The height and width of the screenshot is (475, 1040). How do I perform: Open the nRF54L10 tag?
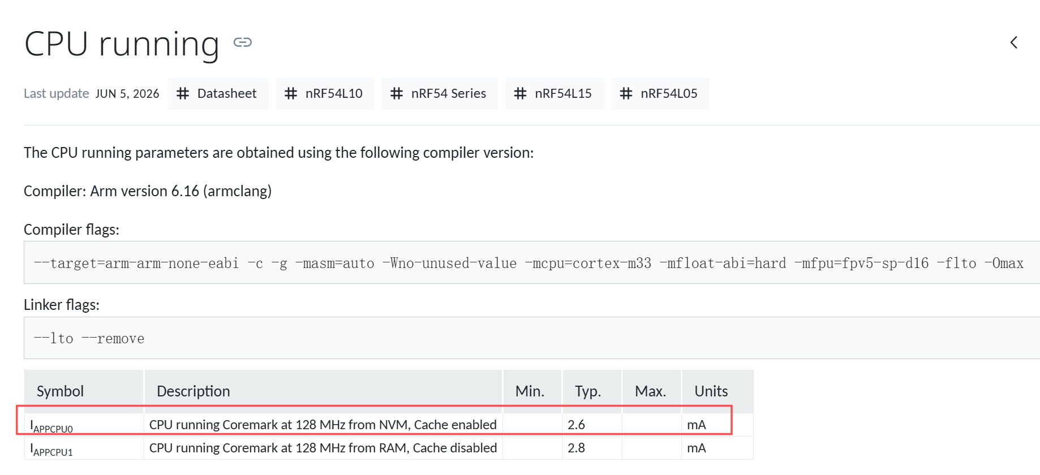pyautogui.click(x=325, y=93)
